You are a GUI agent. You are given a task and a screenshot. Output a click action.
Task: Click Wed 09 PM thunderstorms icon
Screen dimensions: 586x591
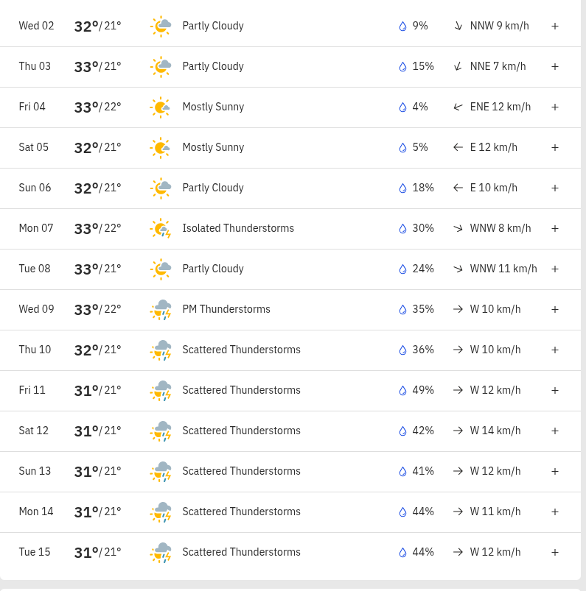(x=161, y=310)
